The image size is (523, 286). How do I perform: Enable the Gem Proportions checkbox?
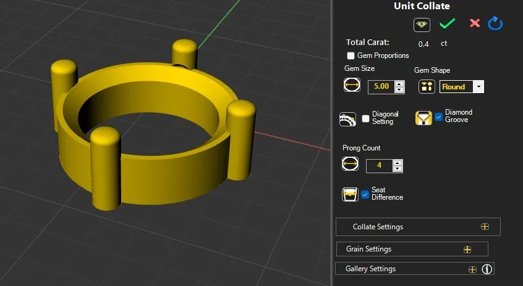click(x=351, y=56)
